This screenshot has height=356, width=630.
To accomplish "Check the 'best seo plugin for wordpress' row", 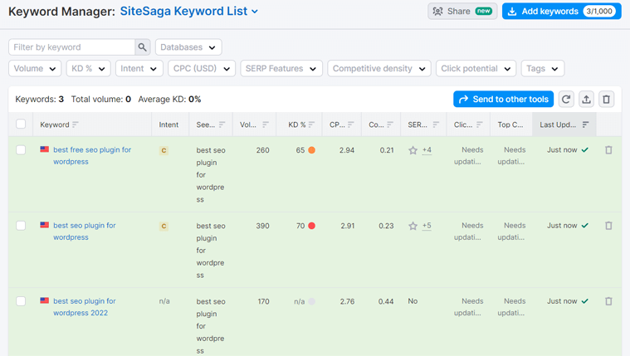I will click(x=21, y=226).
